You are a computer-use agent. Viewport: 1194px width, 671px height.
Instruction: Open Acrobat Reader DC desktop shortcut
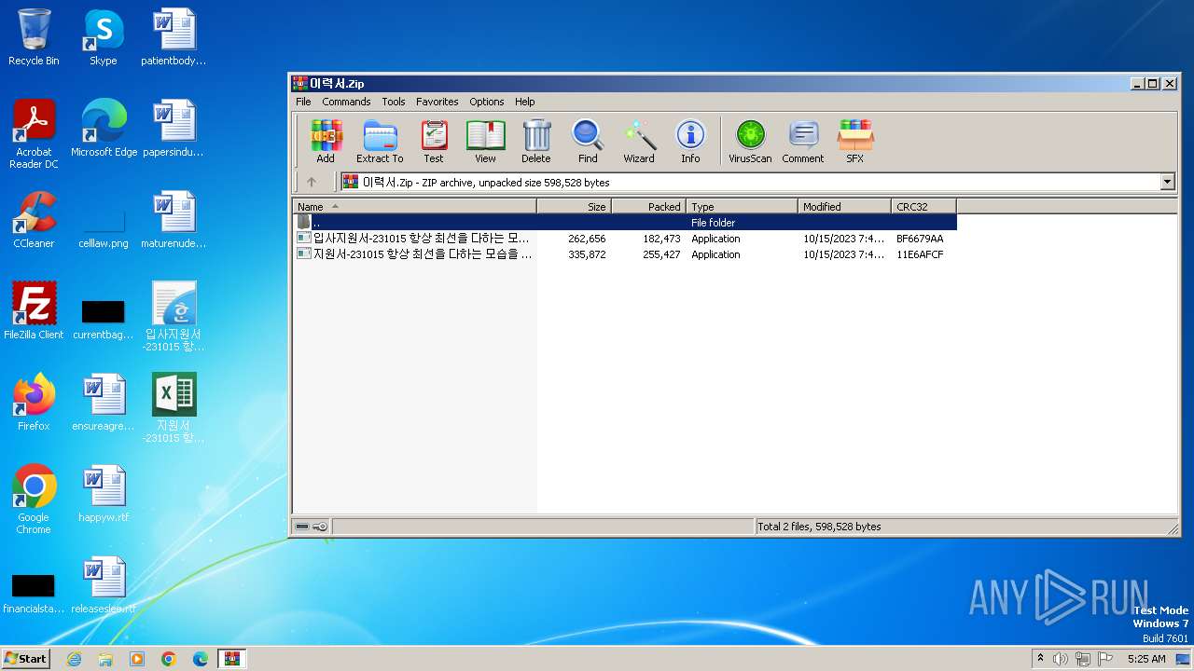34,133
